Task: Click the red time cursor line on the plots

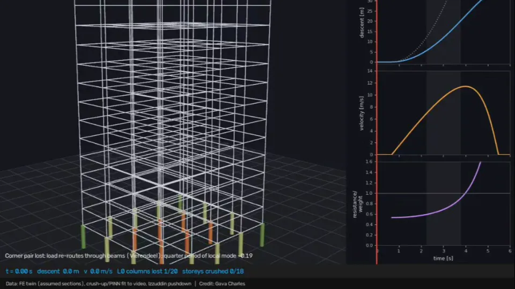Action: click(377, 131)
